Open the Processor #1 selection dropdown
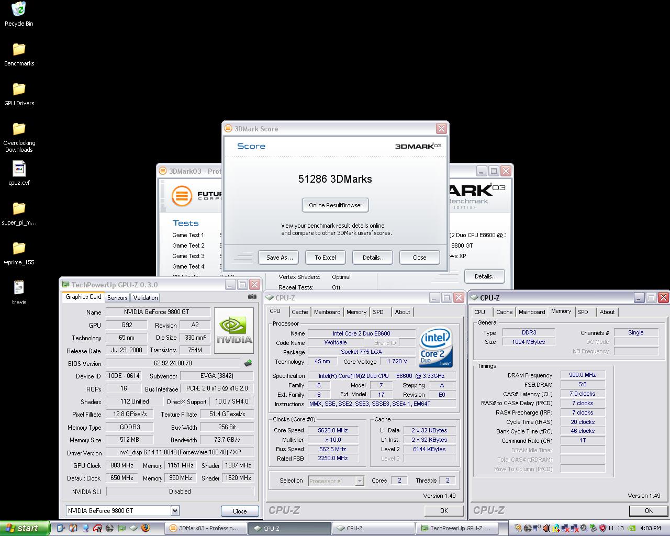670x536 pixels. tap(360, 481)
